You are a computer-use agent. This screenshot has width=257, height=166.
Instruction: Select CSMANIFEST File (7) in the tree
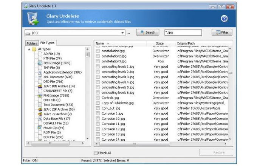tap(58, 91)
